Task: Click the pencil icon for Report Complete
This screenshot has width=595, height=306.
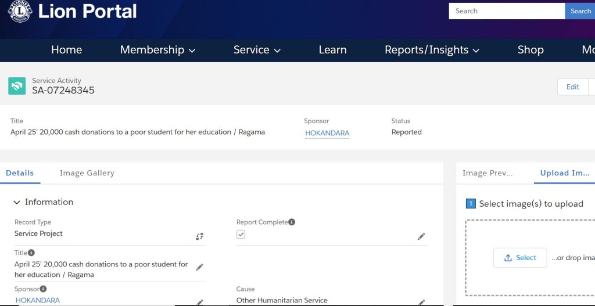Action: coord(421,236)
